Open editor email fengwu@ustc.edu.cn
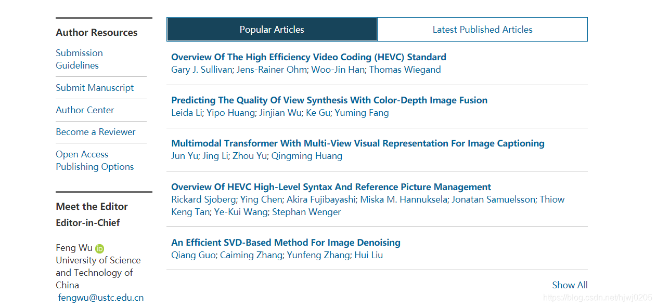 (101, 298)
